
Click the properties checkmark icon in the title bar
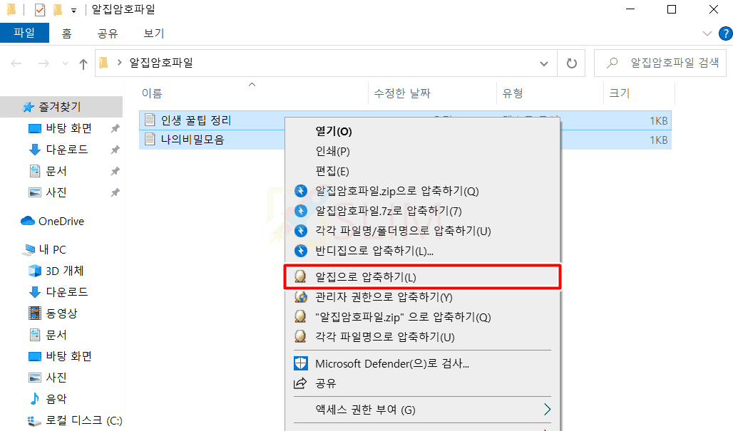click(x=40, y=9)
